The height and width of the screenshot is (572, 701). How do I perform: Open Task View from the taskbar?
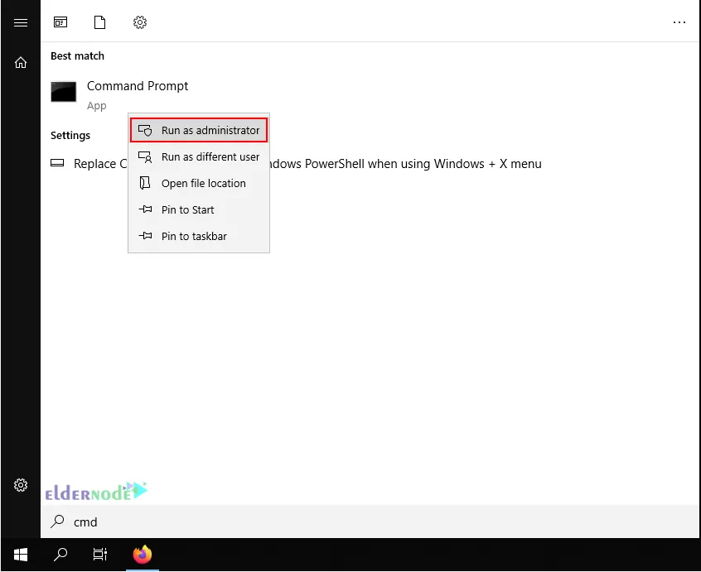100,555
